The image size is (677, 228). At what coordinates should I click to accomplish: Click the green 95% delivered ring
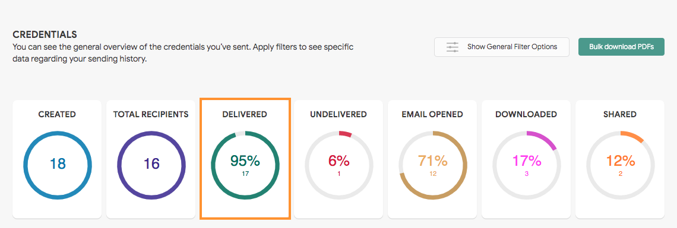(x=245, y=165)
